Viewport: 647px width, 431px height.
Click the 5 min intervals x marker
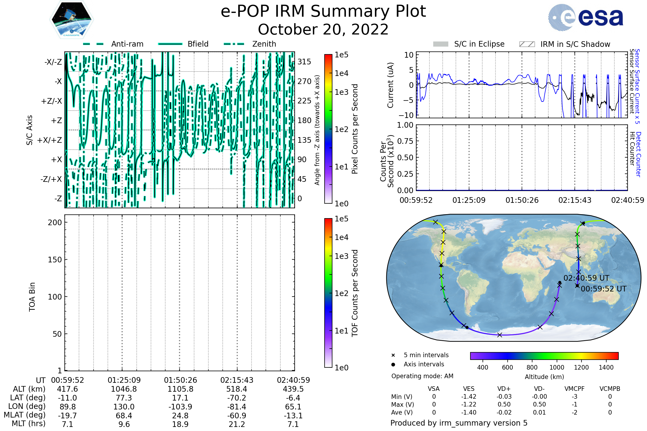(x=393, y=355)
